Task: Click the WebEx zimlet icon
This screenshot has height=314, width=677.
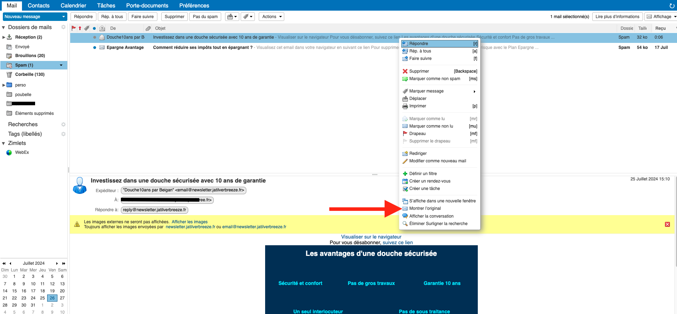Action: [9, 152]
